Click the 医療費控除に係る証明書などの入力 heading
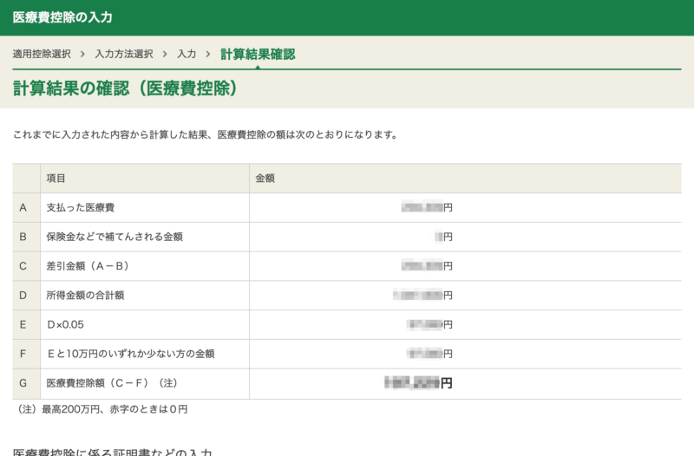The image size is (694, 456). point(113,452)
